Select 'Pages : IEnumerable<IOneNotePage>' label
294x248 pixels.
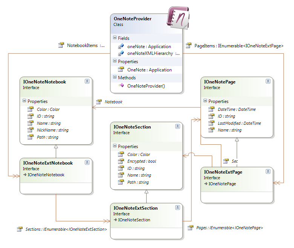[230, 228]
